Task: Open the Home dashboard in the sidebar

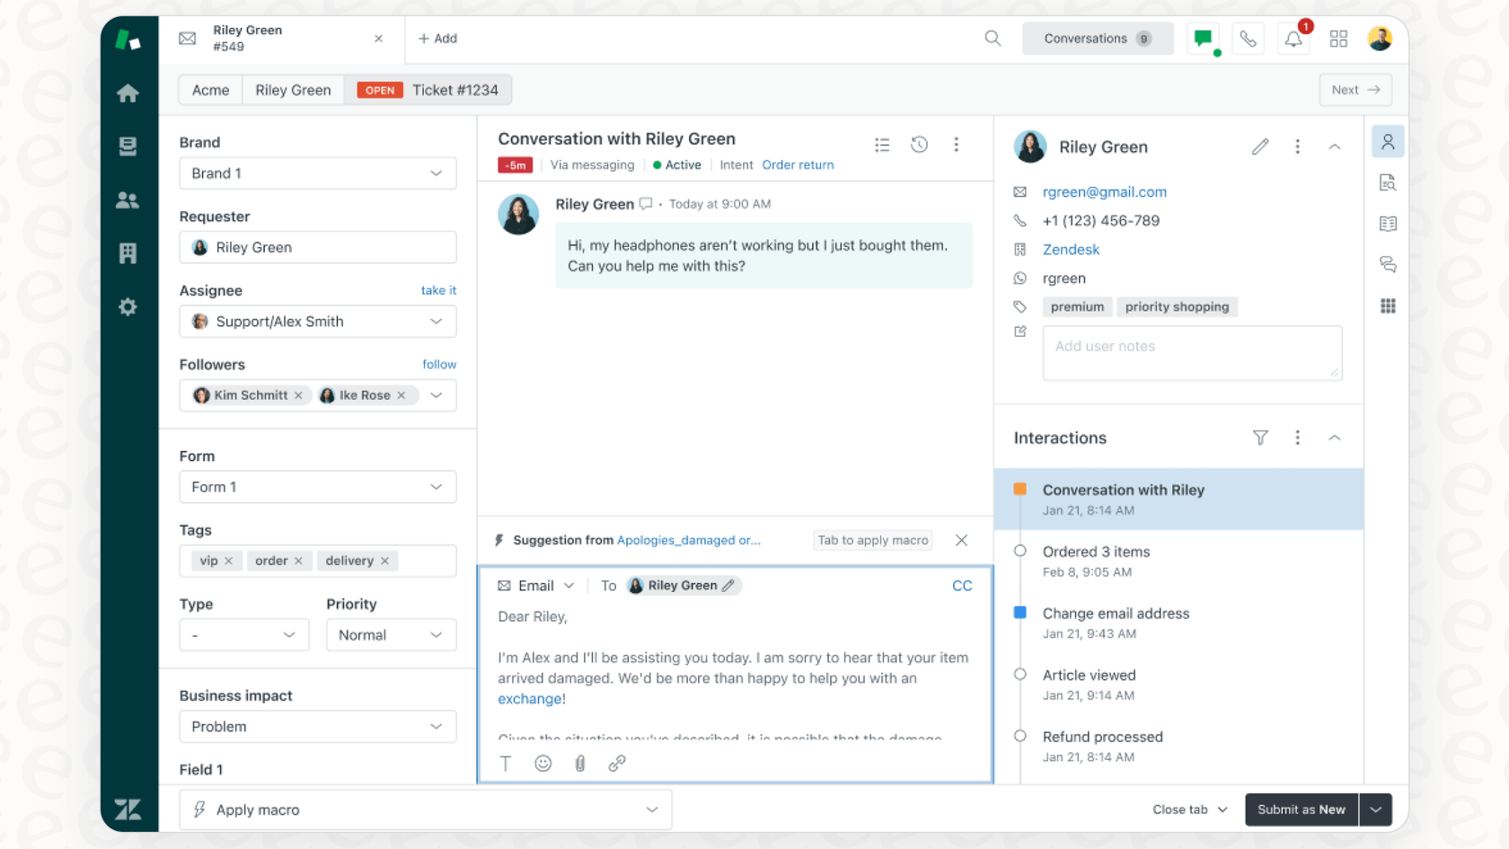Action: (x=128, y=93)
